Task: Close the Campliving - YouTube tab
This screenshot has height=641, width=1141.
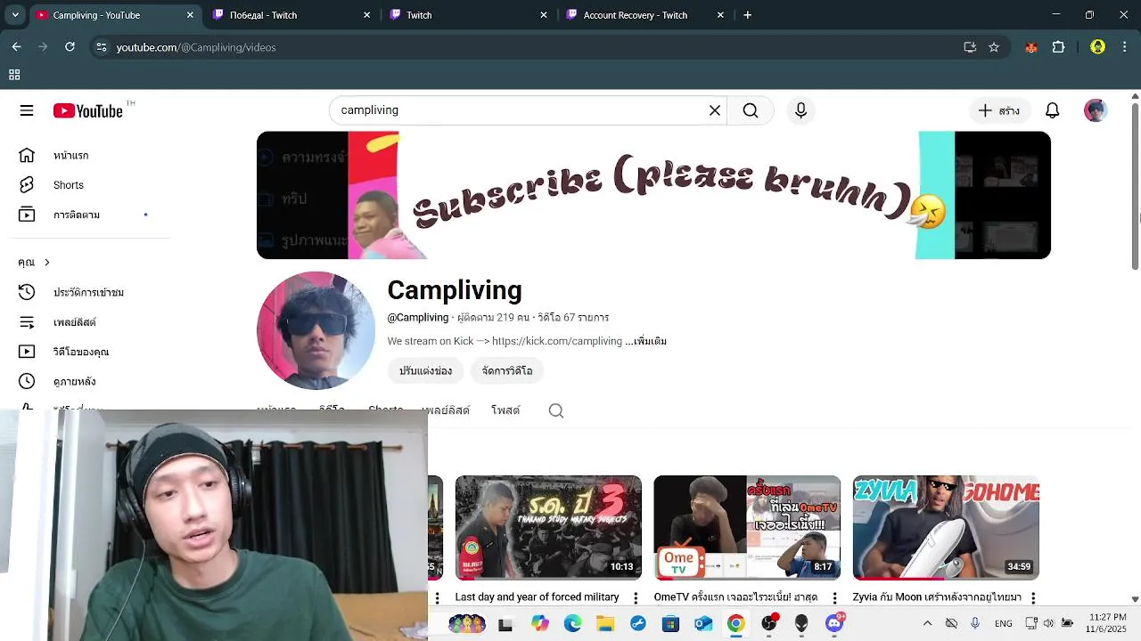Action: [x=190, y=15]
